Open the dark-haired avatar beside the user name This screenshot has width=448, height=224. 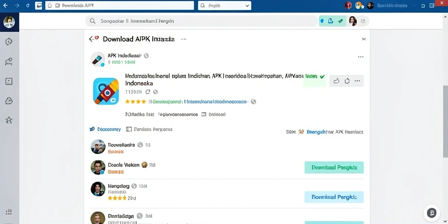[x=370, y=5]
